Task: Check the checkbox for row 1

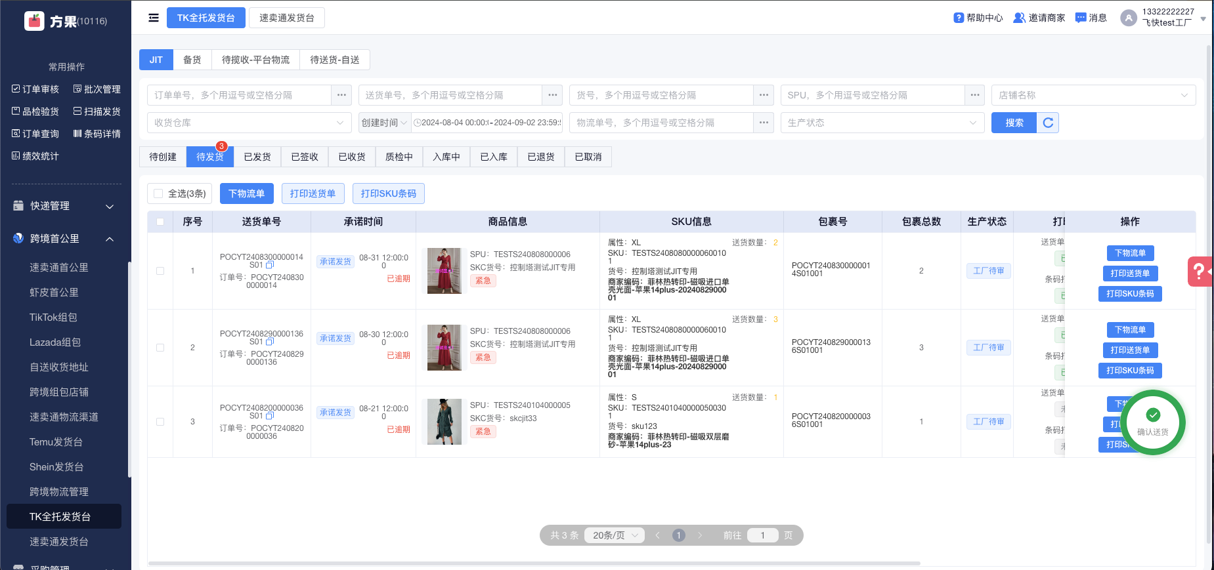Action: tap(160, 271)
